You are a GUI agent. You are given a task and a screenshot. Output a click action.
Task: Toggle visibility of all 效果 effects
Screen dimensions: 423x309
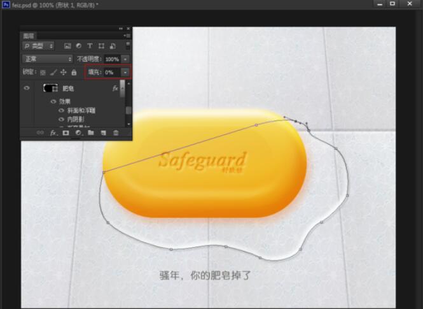coord(53,101)
